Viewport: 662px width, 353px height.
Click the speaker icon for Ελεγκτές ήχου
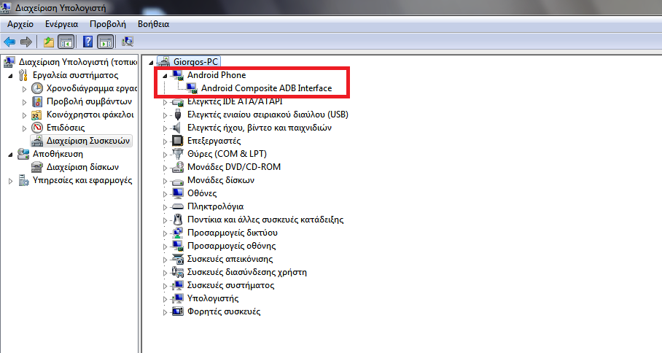(x=177, y=128)
